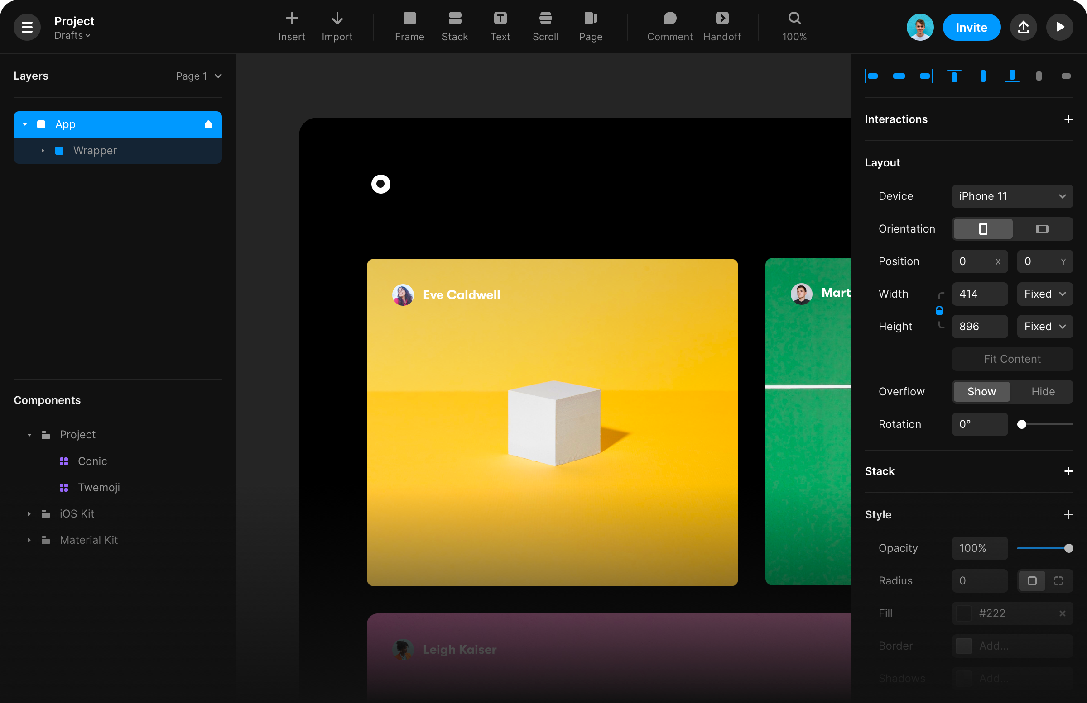1087x703 pixels.
Task: Click the Stack tool in toolbar
Action: click(455, 27)
